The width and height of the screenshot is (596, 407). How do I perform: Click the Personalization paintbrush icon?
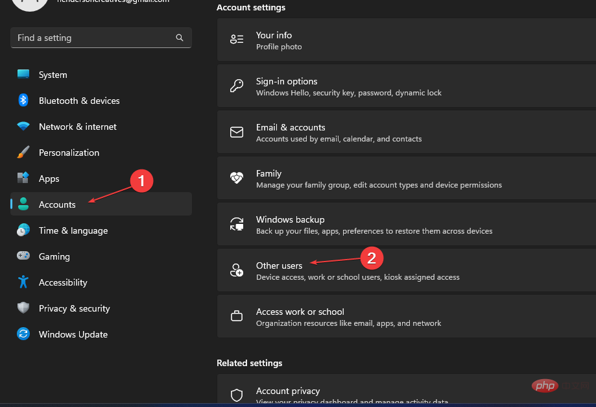23,152
